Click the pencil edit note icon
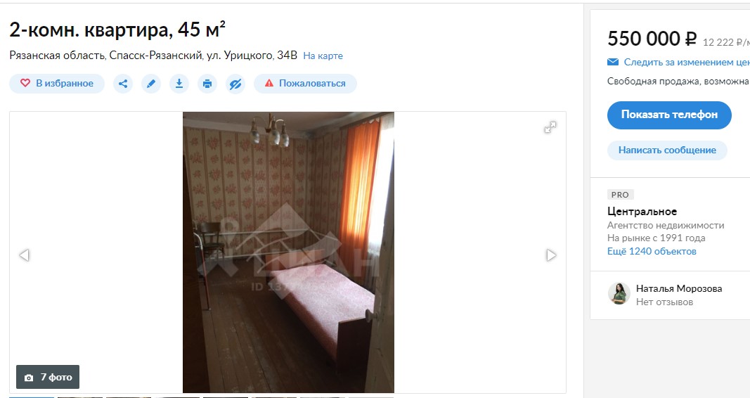The height and width of the screenshot is (398, 750). [x=151, y=84]
